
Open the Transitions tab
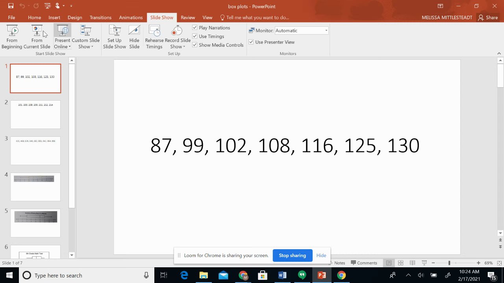click(100, 17)
